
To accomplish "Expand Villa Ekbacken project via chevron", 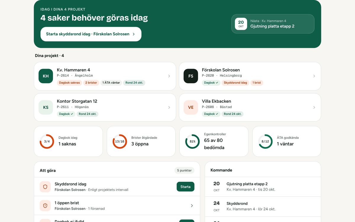I will [314, 107].
